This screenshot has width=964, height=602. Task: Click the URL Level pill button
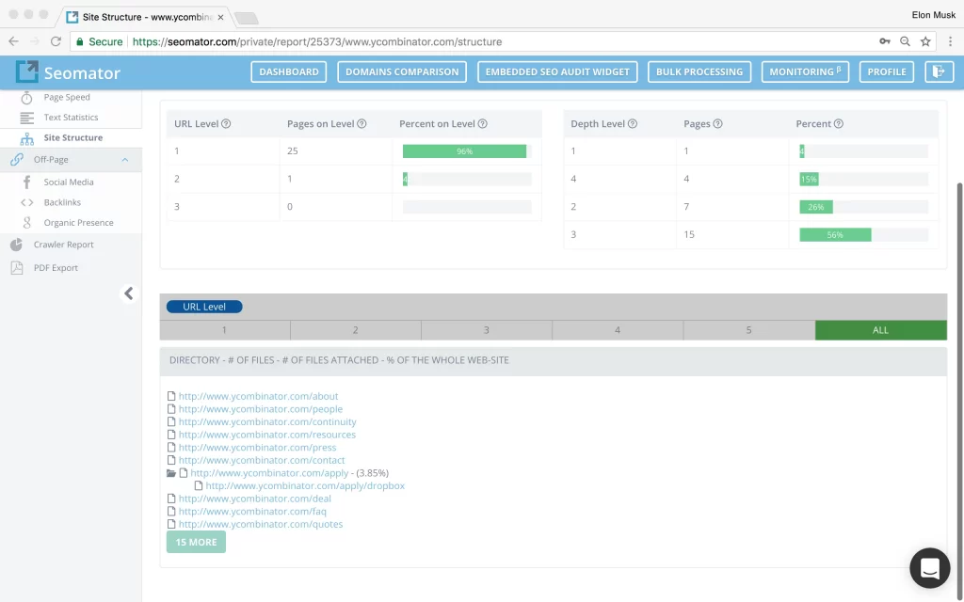pos(204,307)
